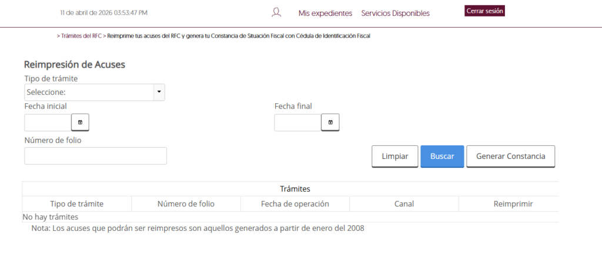Click the Nota about acuses since 2008
The height and width of the screenshot is (279, 602).
pyautogui.click(x=198, y=229)
